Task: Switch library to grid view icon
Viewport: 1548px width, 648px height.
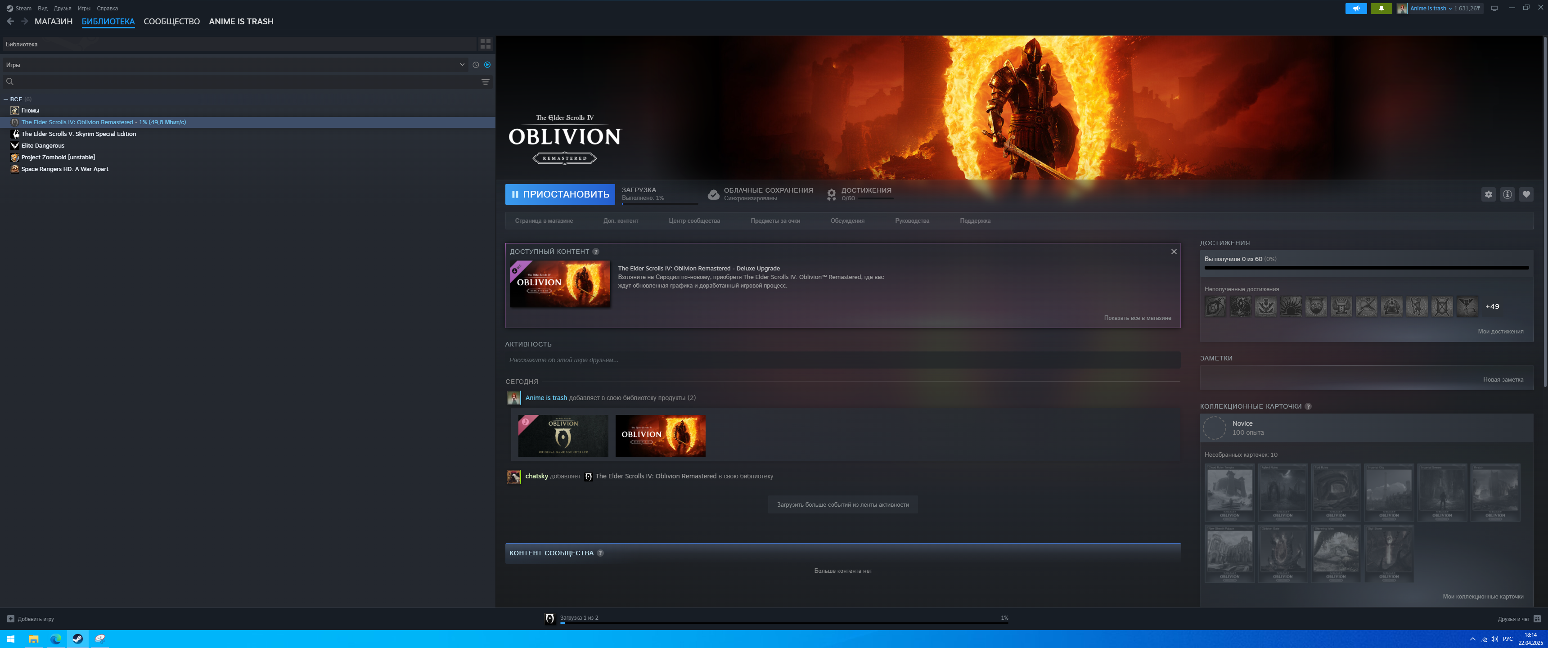Action: point(485,44)
